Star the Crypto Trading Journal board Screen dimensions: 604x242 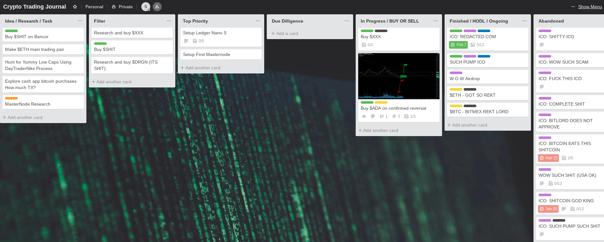(75, 7)
